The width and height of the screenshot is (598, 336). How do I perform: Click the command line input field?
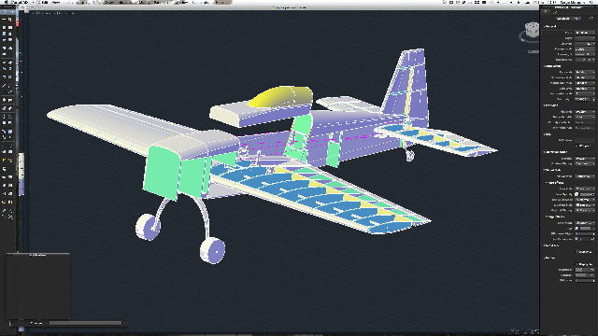point(86,323)
